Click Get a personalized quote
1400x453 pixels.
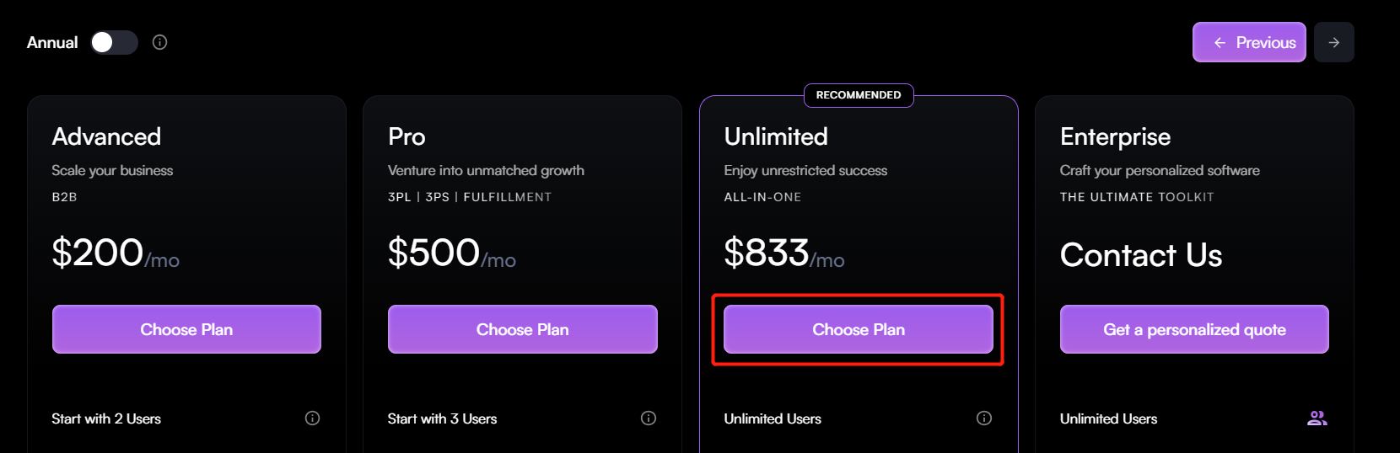[1194, 329]
